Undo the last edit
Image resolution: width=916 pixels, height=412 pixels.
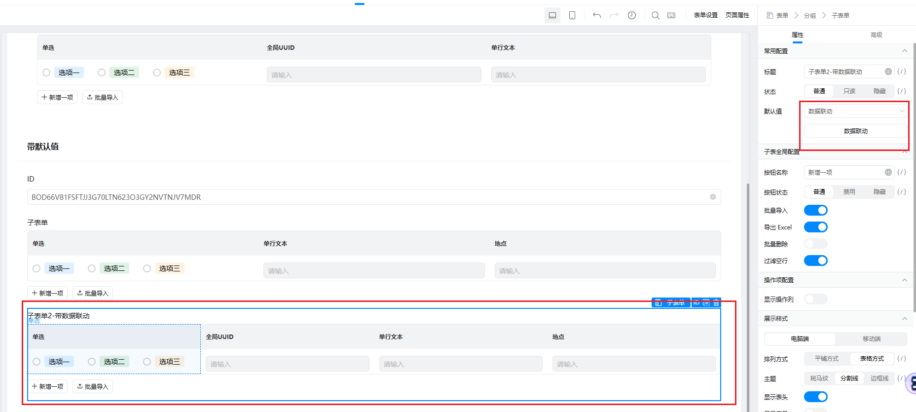pyautogui.click(x=597, y=15)
